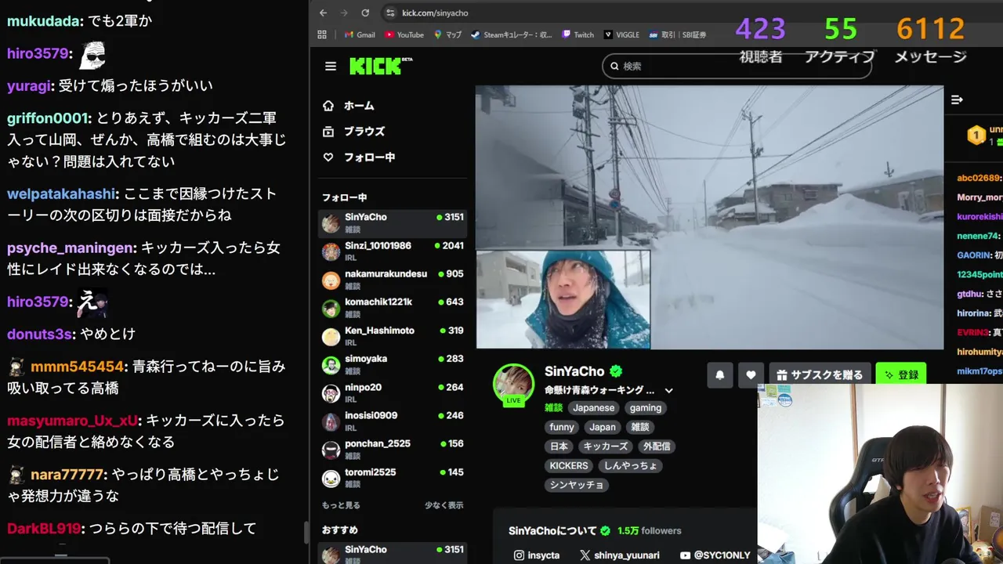Open nakamurakundesu channel in the sidebar

pos(393,280)
